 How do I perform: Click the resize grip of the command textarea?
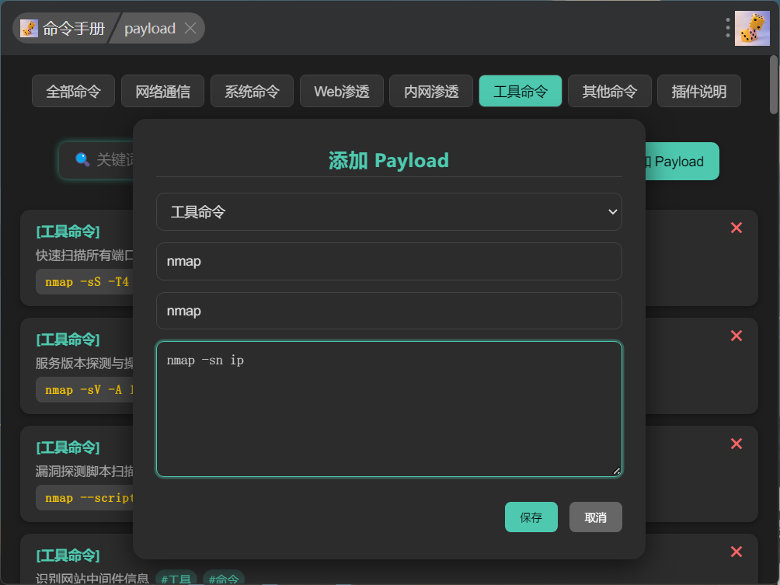[616, 471]
